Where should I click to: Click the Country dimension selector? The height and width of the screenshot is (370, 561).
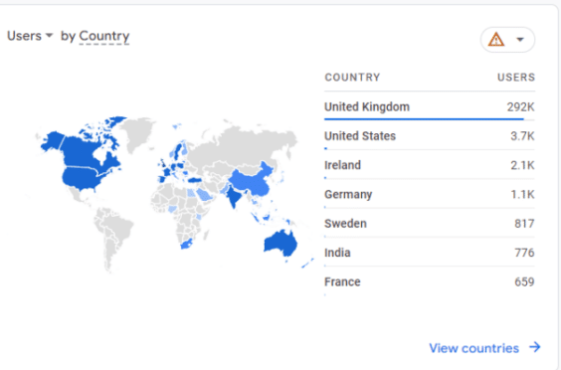(x=104, y=36)
